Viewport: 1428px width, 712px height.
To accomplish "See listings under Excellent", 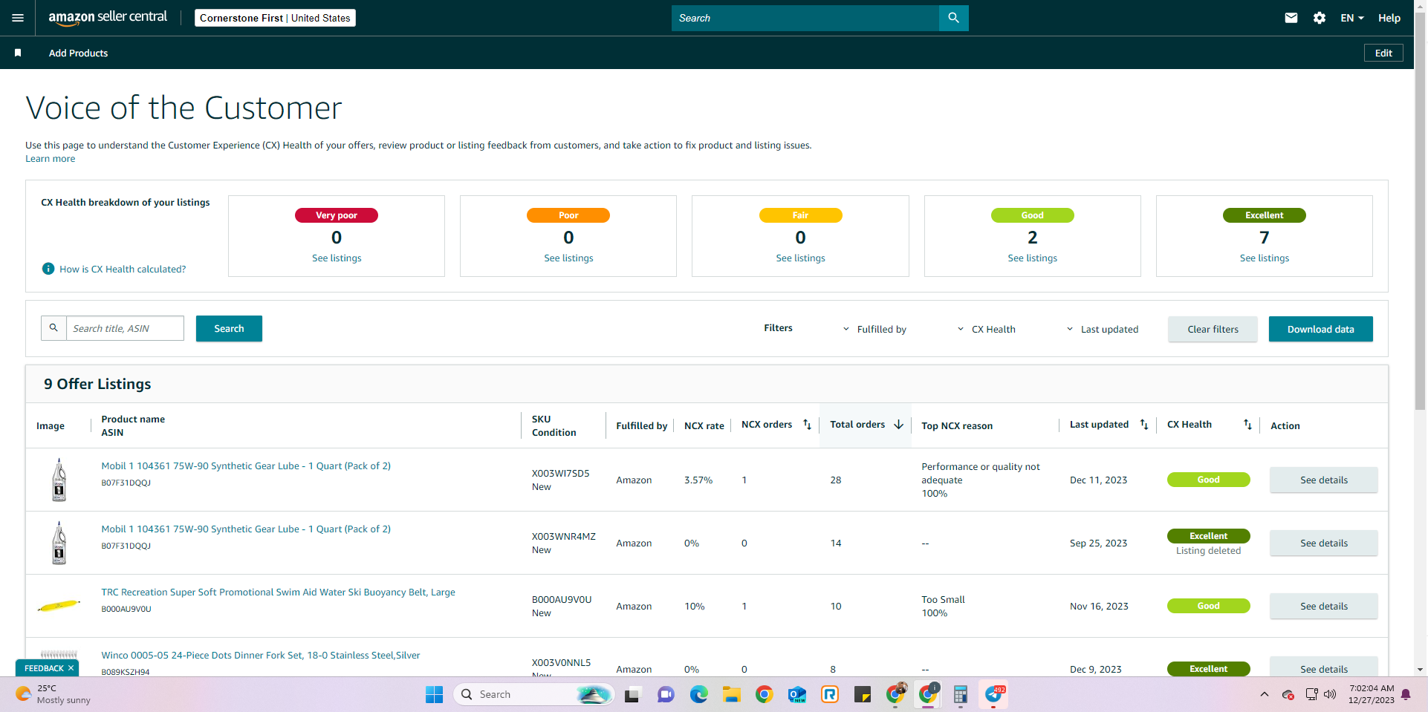I will 1264,258.
